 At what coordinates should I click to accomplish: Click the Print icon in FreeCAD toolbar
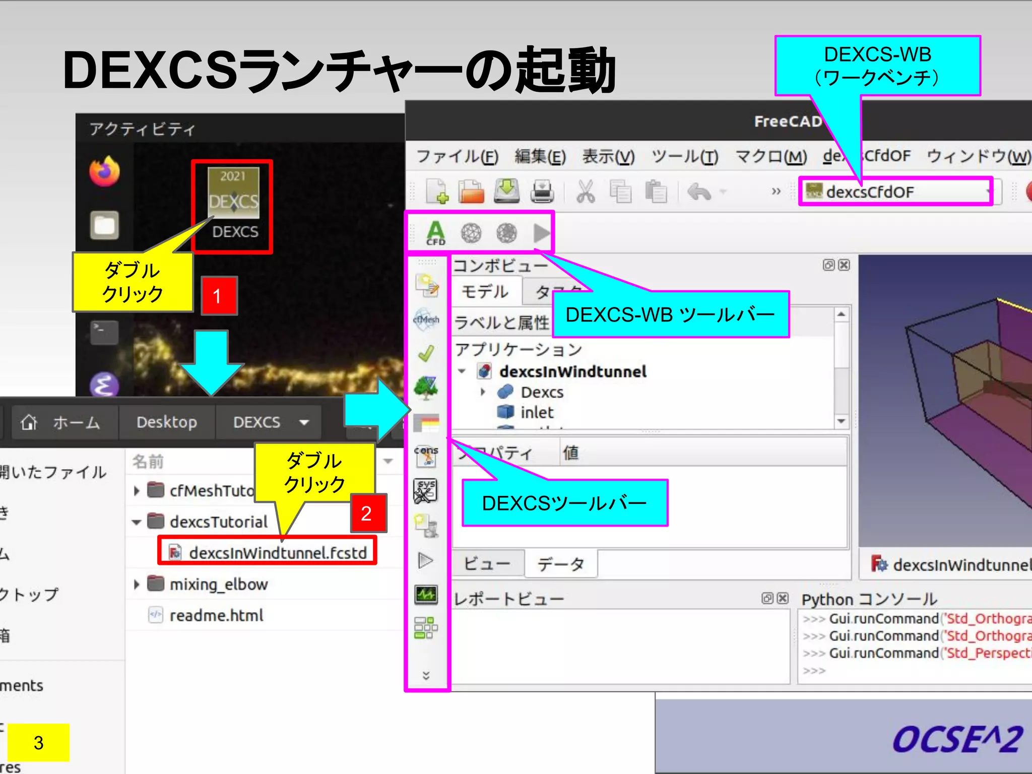pyautogui.click(x=542, y=192)
